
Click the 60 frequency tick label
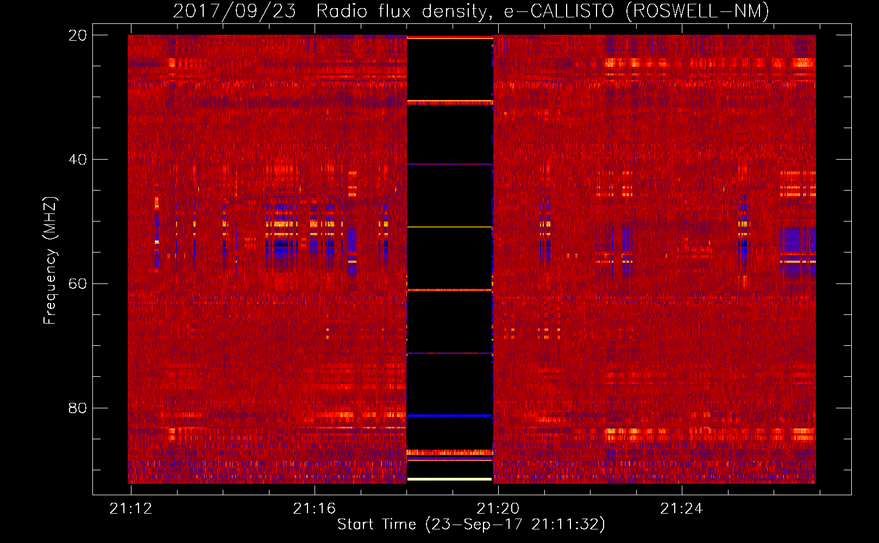pyautogui.click(x=78, y=284)
